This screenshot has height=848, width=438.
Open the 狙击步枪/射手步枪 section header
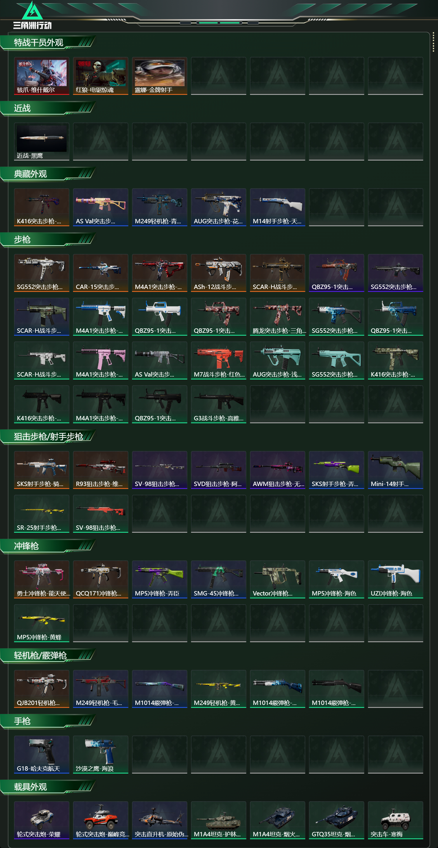[48, 437]
